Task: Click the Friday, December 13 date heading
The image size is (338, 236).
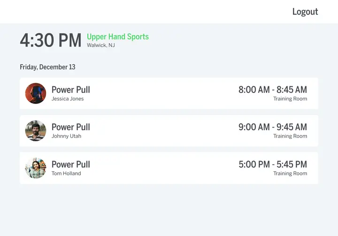Action: pyautogui.click(x=47, y=67)
